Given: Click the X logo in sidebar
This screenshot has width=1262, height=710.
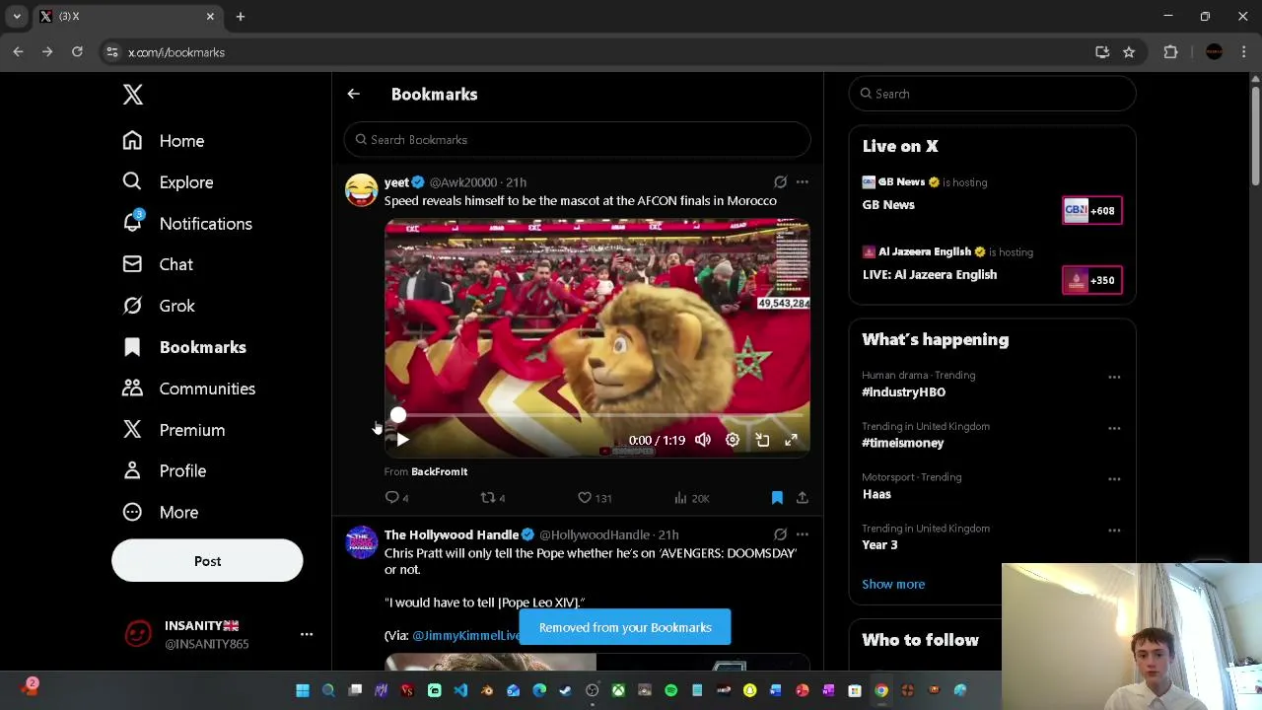Looking at the screenshot, I should click(x=133, y=95).
